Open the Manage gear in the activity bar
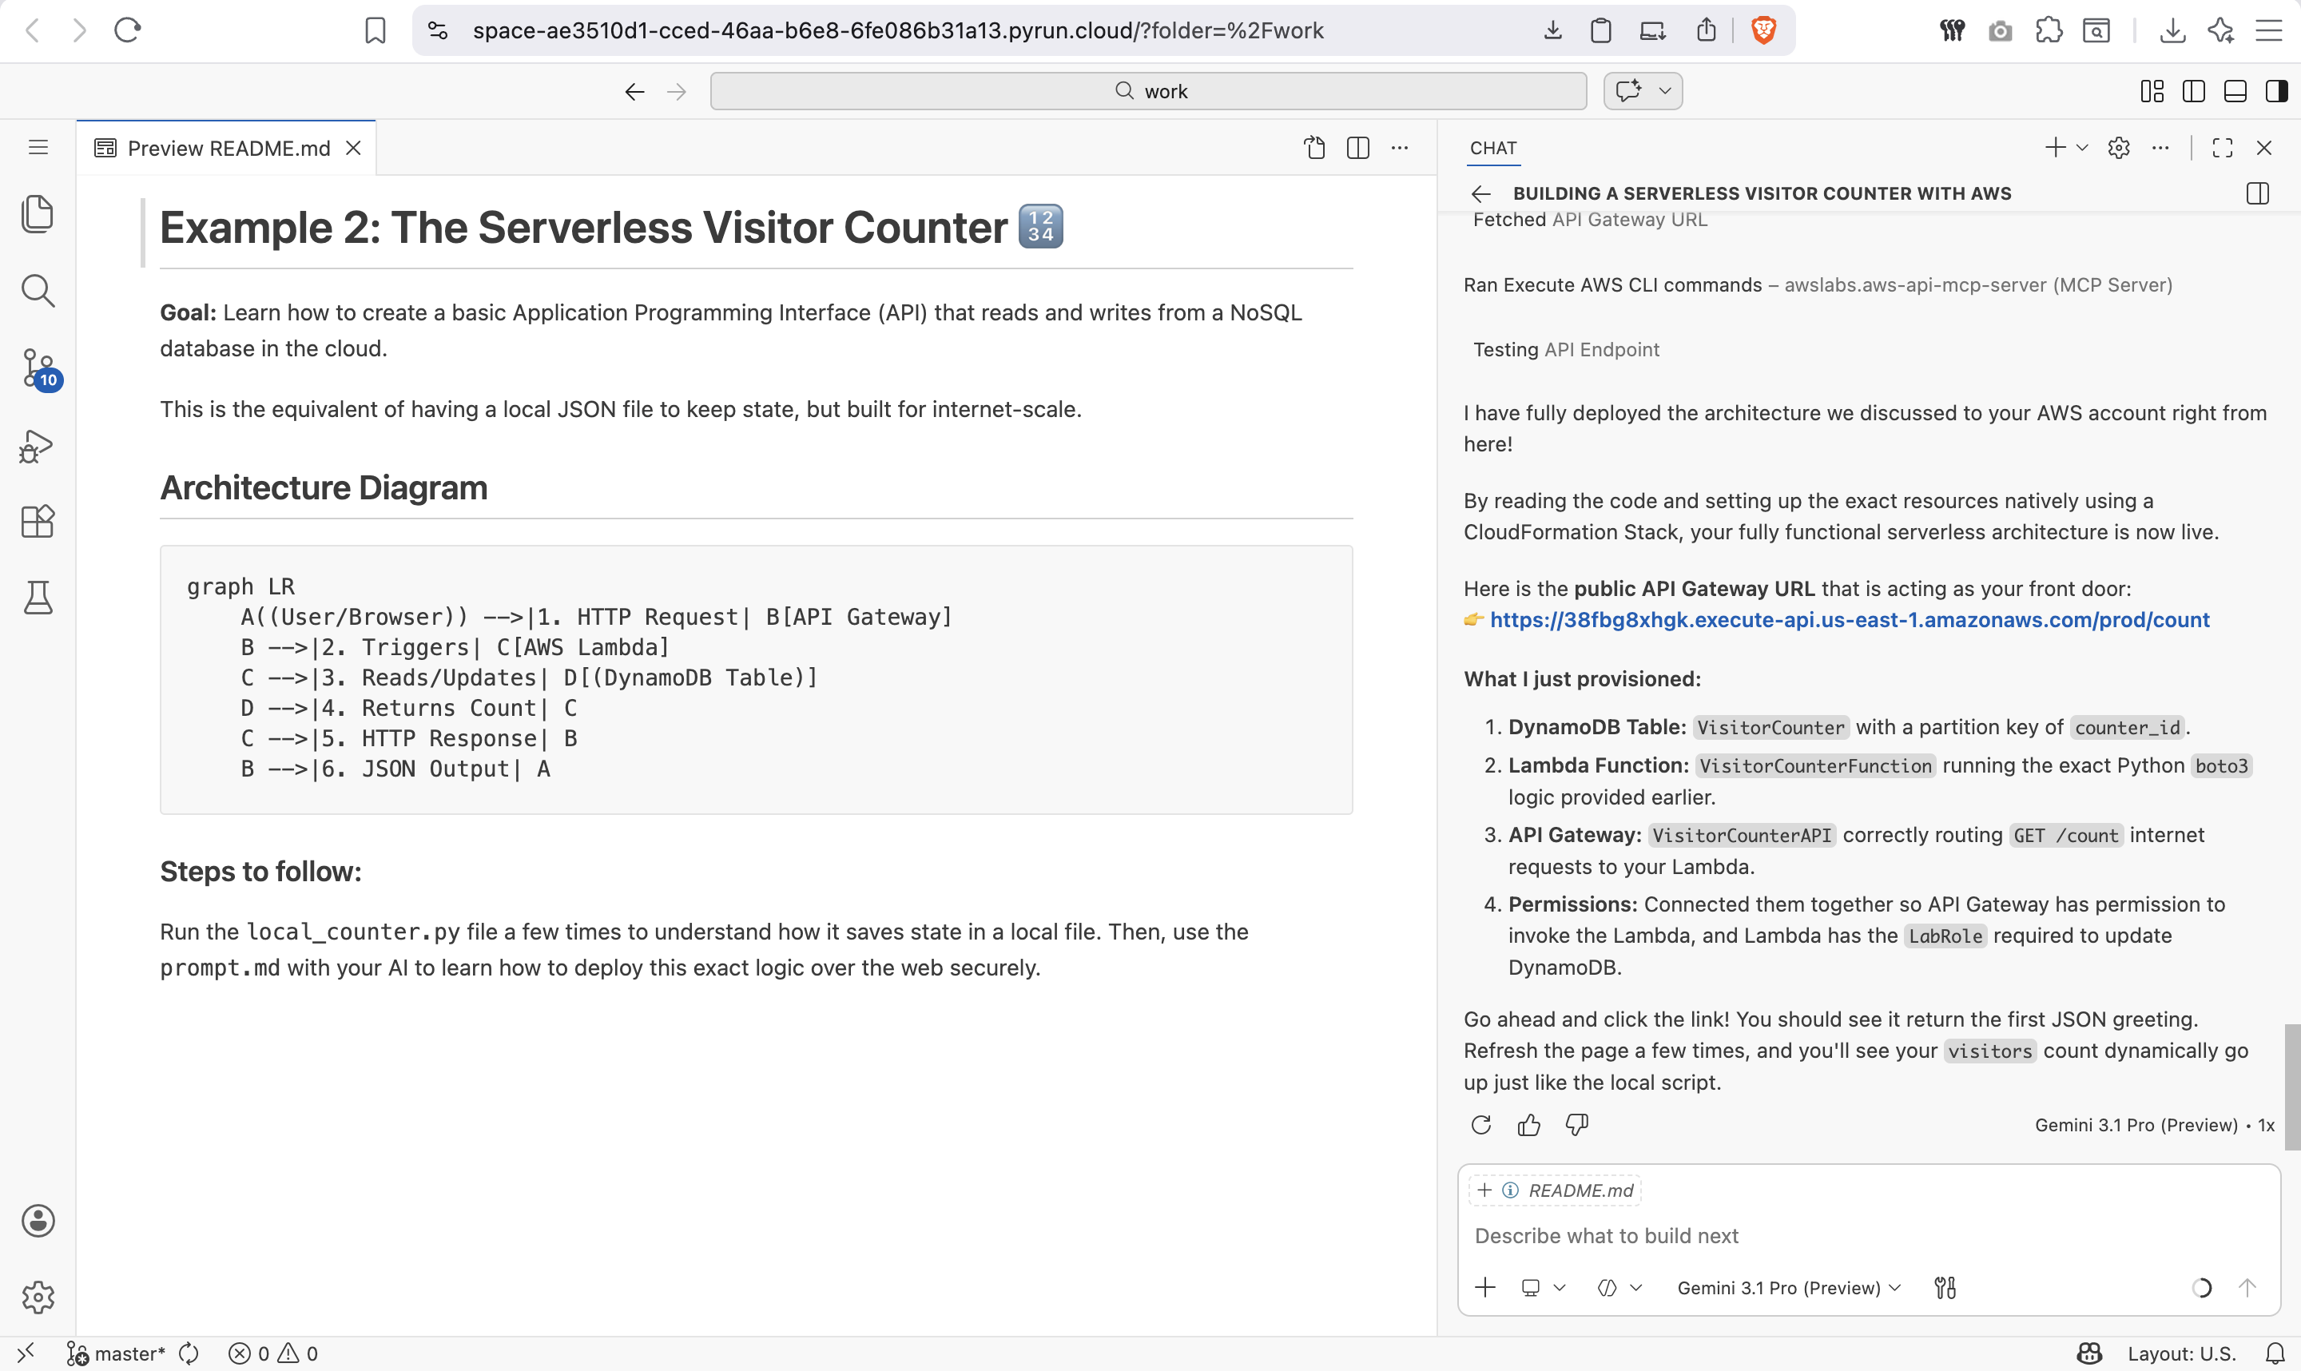Viewport: 2301px width, 1371px height. pos(38,1297)
